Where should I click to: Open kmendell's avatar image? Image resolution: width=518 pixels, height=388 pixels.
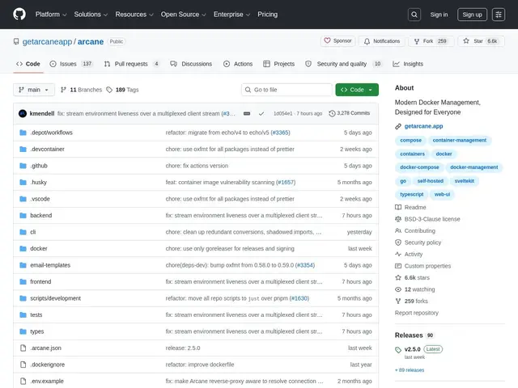[x=23, y=113]
